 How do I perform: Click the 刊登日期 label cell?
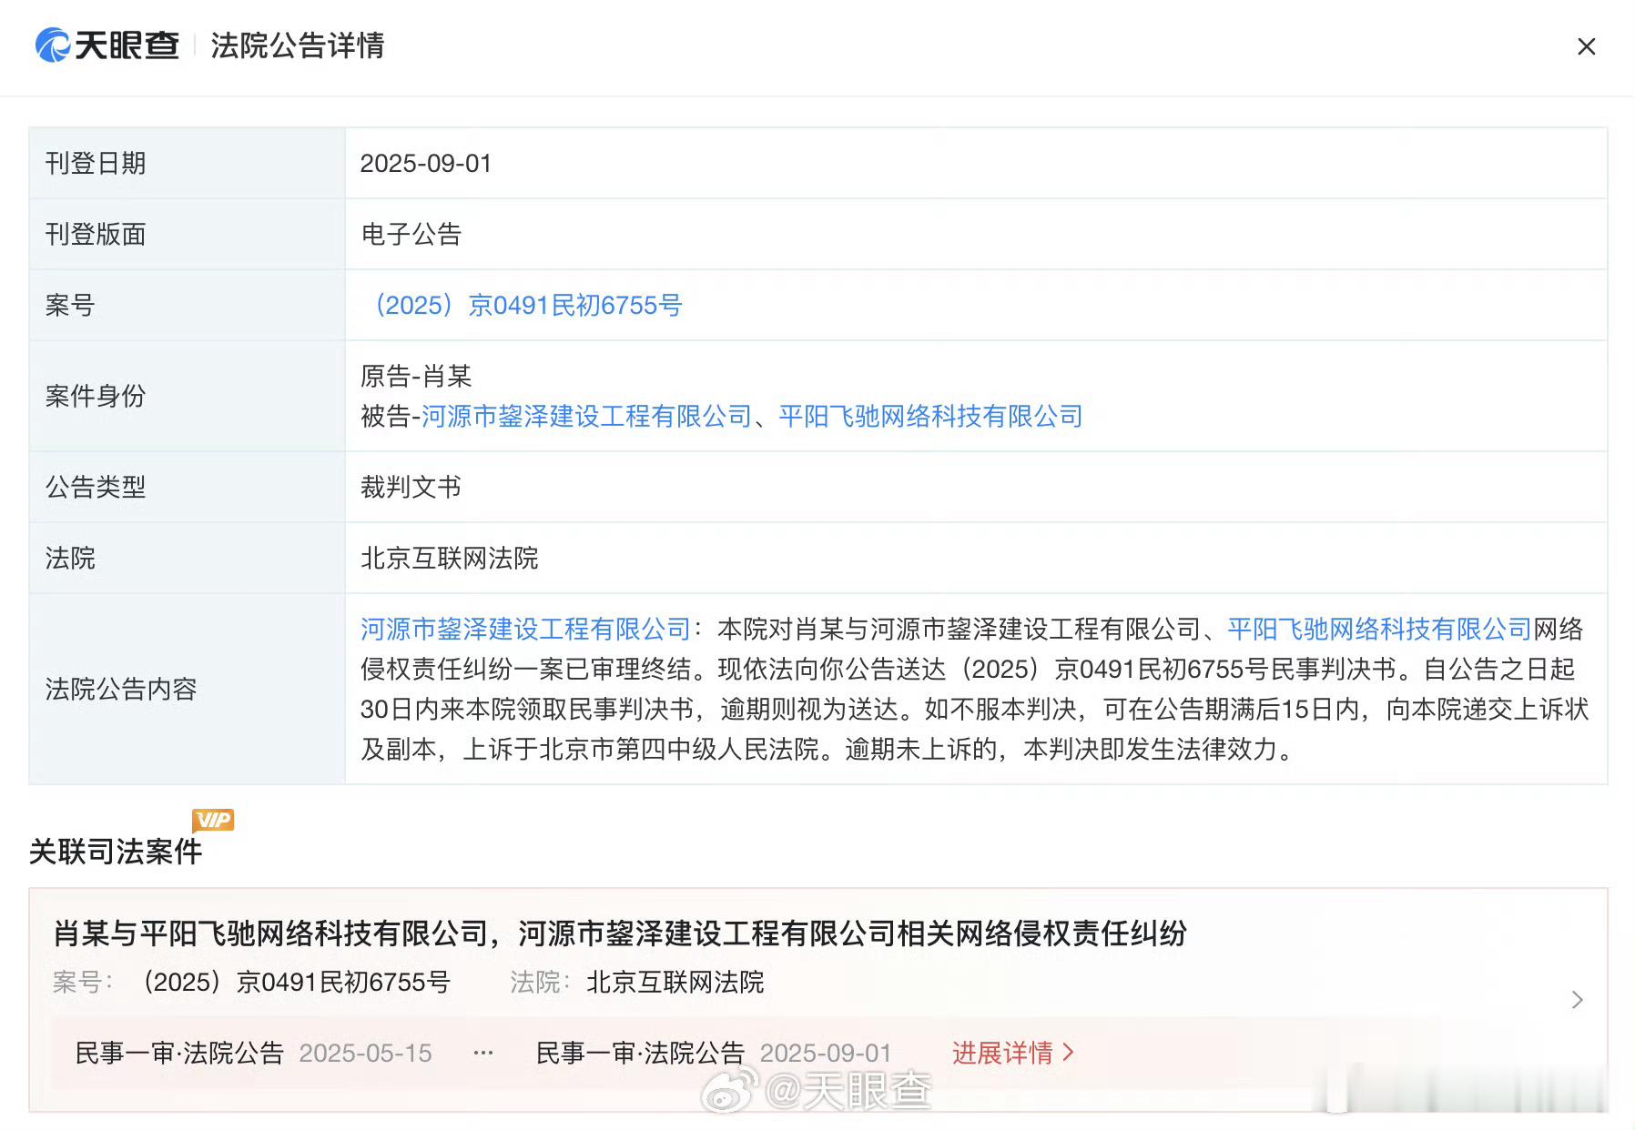coord(187,164)
